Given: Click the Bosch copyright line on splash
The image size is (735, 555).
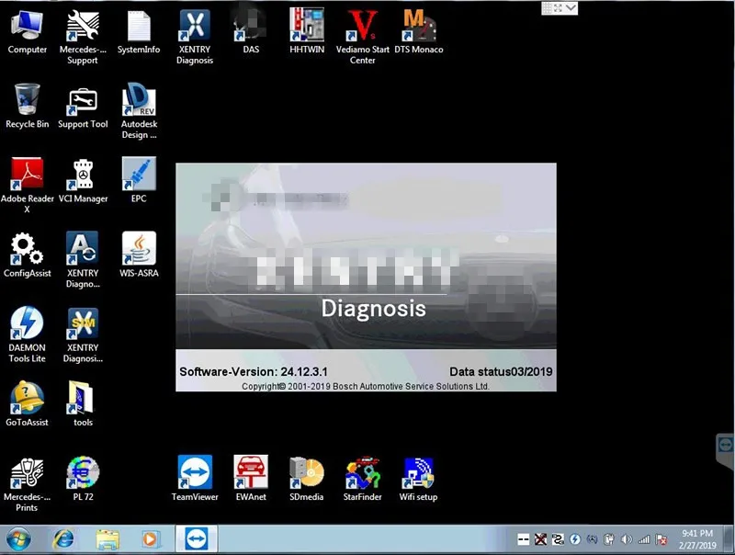Looking at the screenshot, I should pos(366,386).
